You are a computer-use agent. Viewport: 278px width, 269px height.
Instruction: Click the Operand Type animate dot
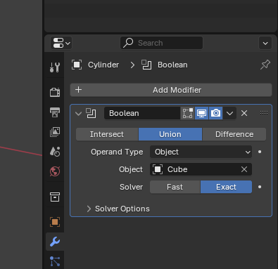[260, 152]
